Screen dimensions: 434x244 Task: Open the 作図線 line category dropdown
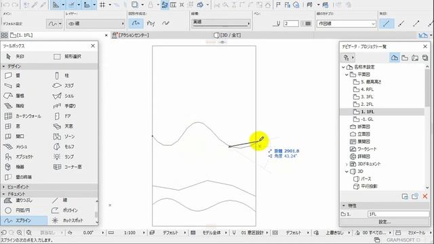(347, 24)
